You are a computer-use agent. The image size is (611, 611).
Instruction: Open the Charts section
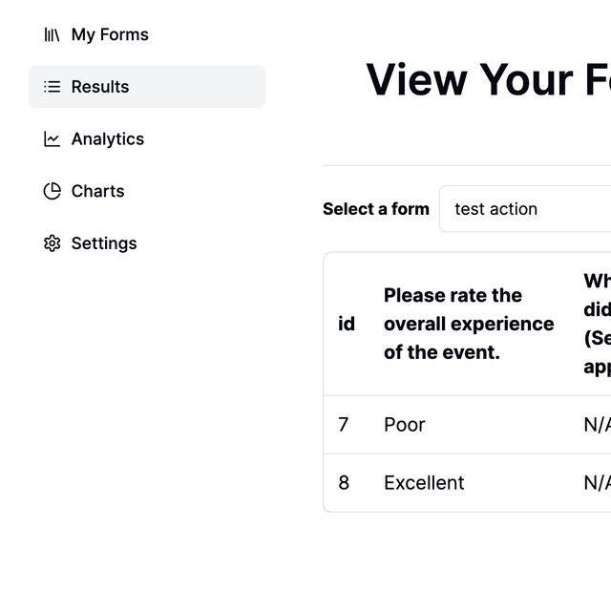coord(147,191)
